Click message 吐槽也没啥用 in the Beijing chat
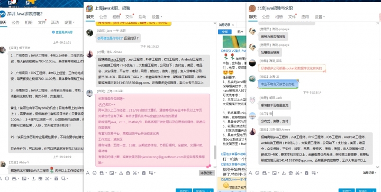This screenshot has height=192, width=381. click(270, 52)
